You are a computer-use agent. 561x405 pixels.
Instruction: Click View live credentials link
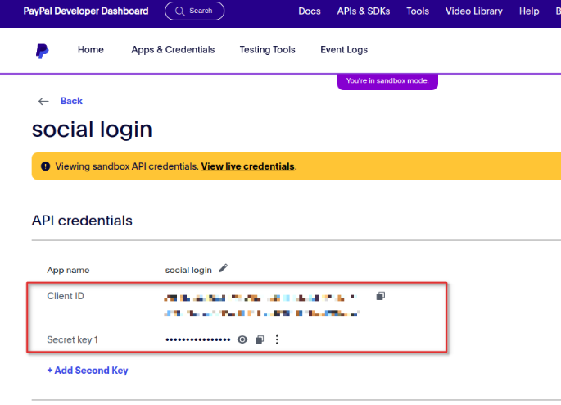(247, 166)
